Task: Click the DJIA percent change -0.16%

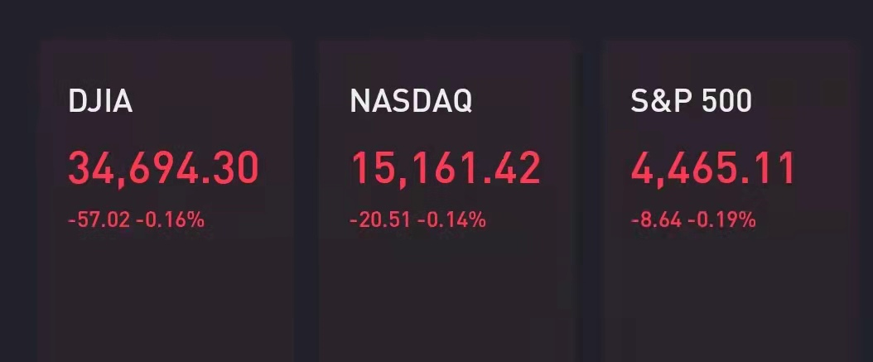Action: (171, 220)
